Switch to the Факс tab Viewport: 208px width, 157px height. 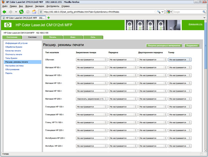point(73,37)
